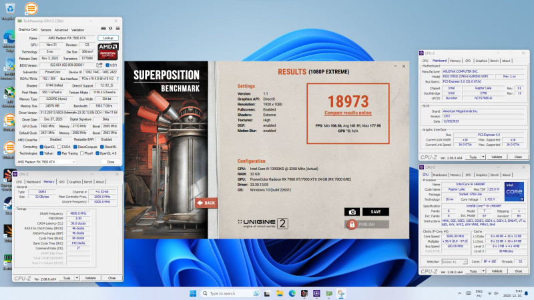
Task: Click the lock icon on Publish button
Action: point(352,224)
